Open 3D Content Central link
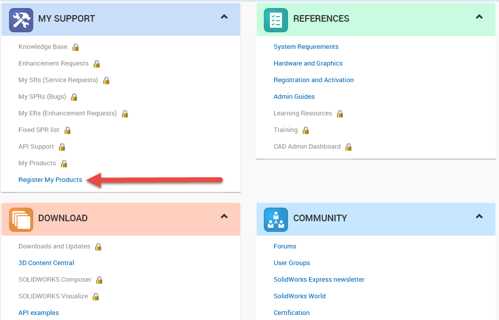Image resolution: width=499 pixels, height=320 pixels. [x=46, y=263]
